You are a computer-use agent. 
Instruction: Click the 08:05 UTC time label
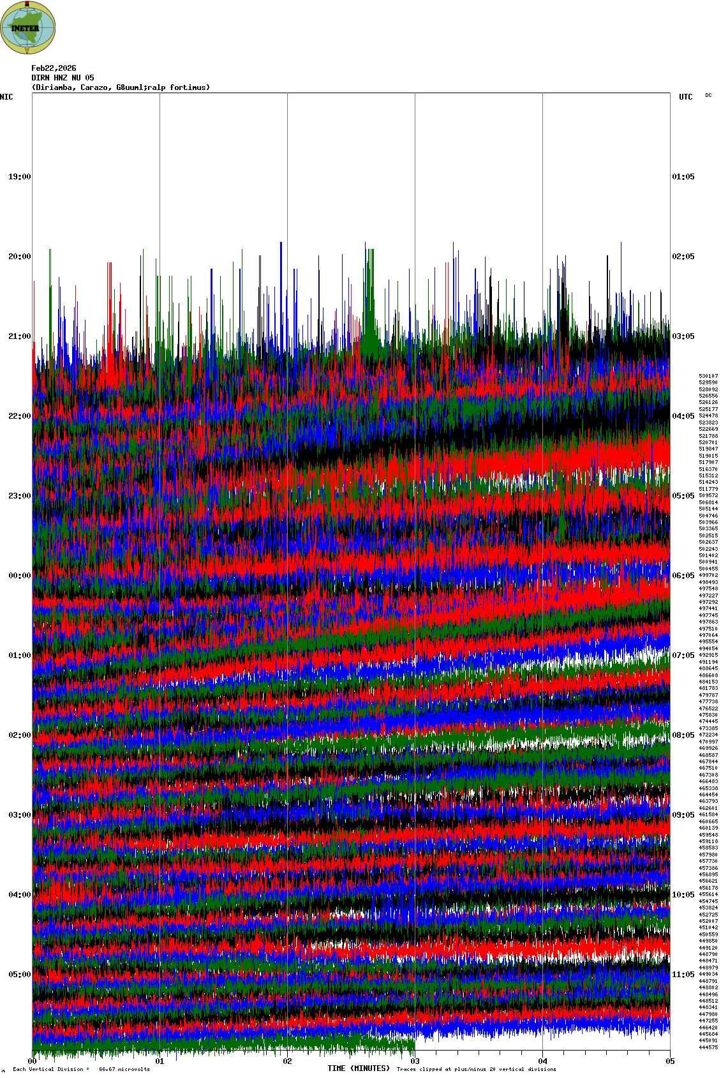click(x=683, y=735)
